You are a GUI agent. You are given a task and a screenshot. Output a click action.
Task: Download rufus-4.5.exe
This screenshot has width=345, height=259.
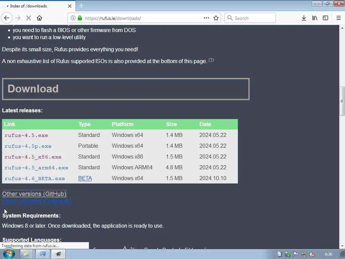(26, 135)
